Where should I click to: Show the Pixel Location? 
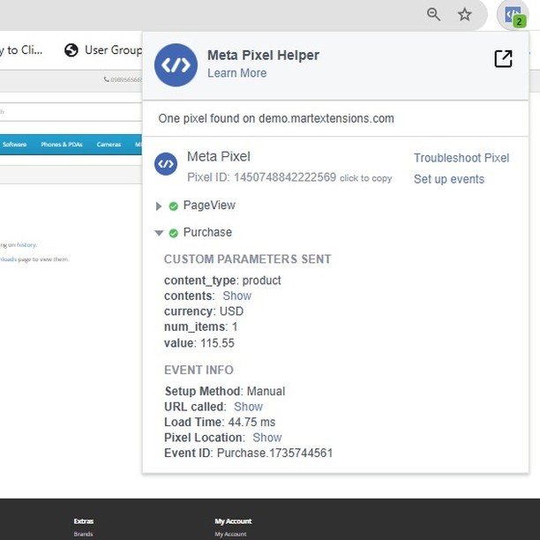[x=267, y=438]
